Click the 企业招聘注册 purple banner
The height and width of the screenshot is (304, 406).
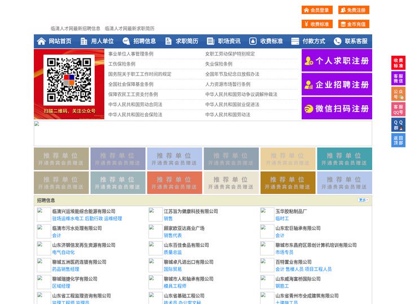pyautogui.click(x=337, y=84)
